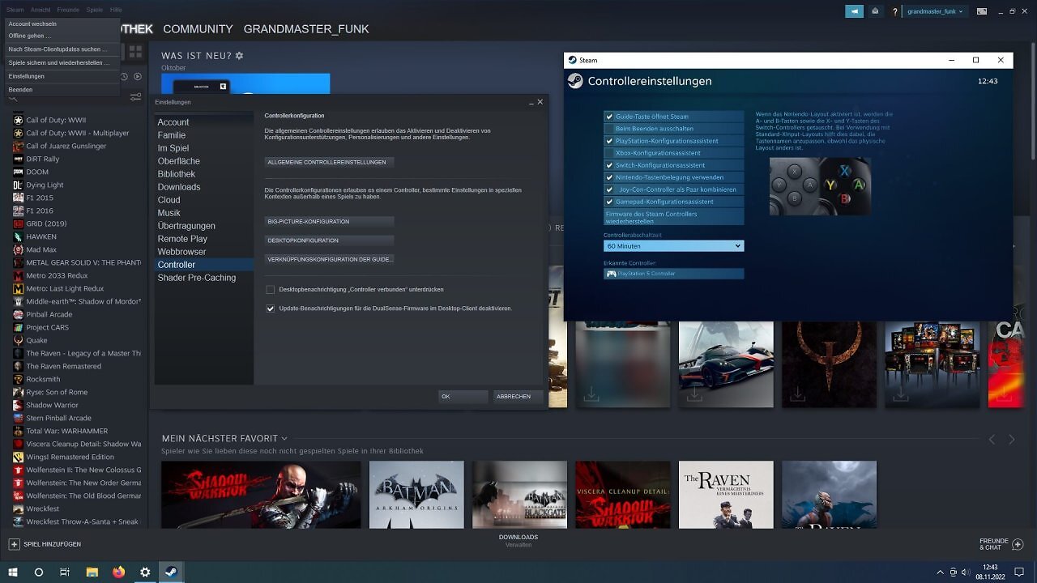Click the question mark help icon

click(895, 11)
